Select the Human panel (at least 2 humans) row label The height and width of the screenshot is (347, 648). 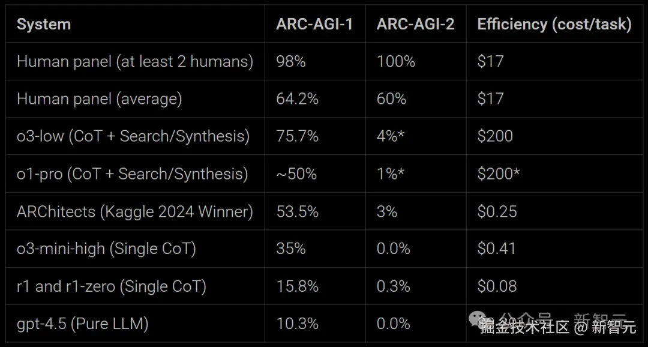point(135,61)
